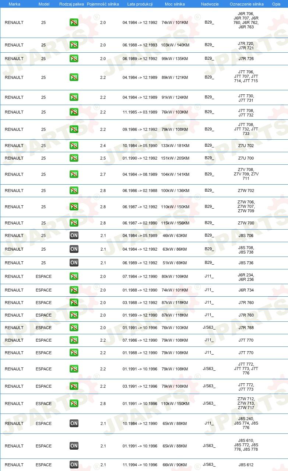The height and width of the screenshot is (471, 288).
Task: Click the petrol icon in the J6R 706 row
Action: point(74,22)
